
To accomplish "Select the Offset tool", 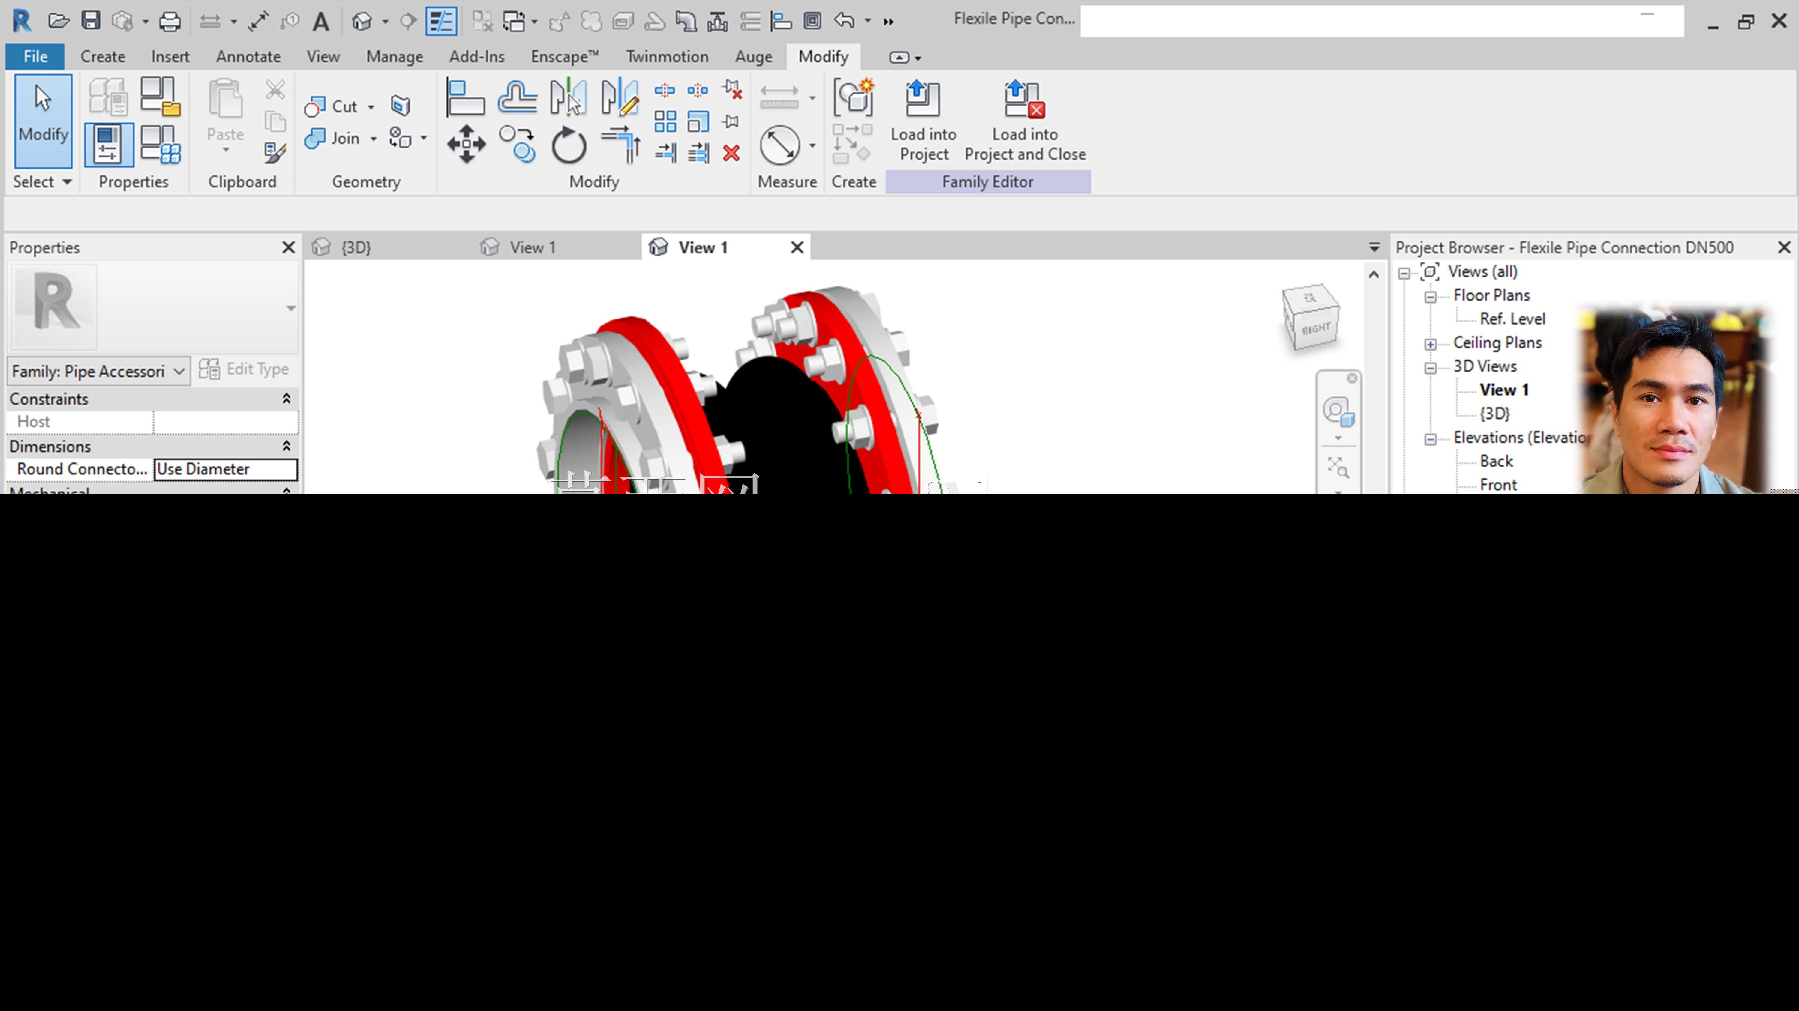I will pyautogui.click(x=518, y=97).
